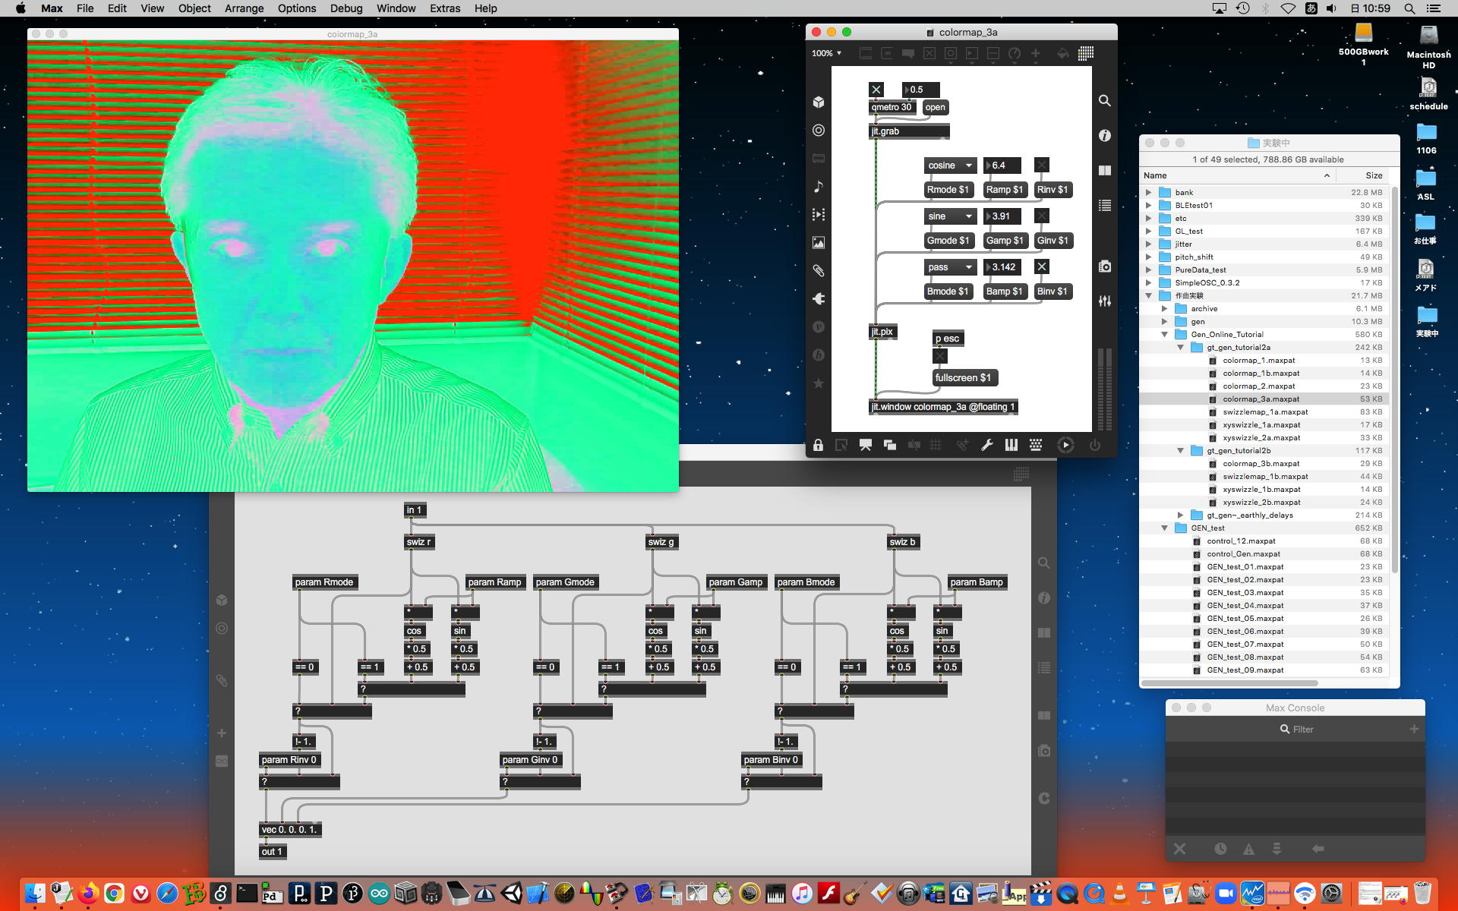Viewport: 1458px width, 911px height.
Task: Collapse the GEN_test folder
Action: point(1164,528)
